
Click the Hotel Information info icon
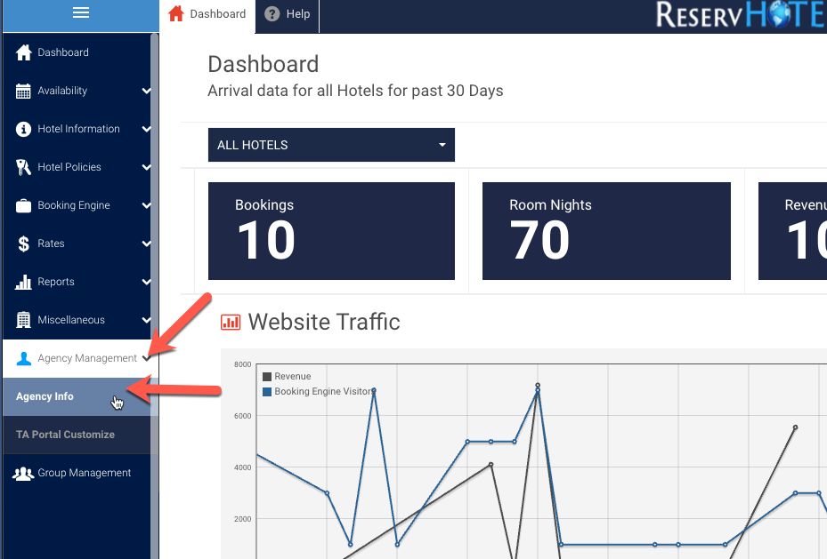[x=23, y=129]
